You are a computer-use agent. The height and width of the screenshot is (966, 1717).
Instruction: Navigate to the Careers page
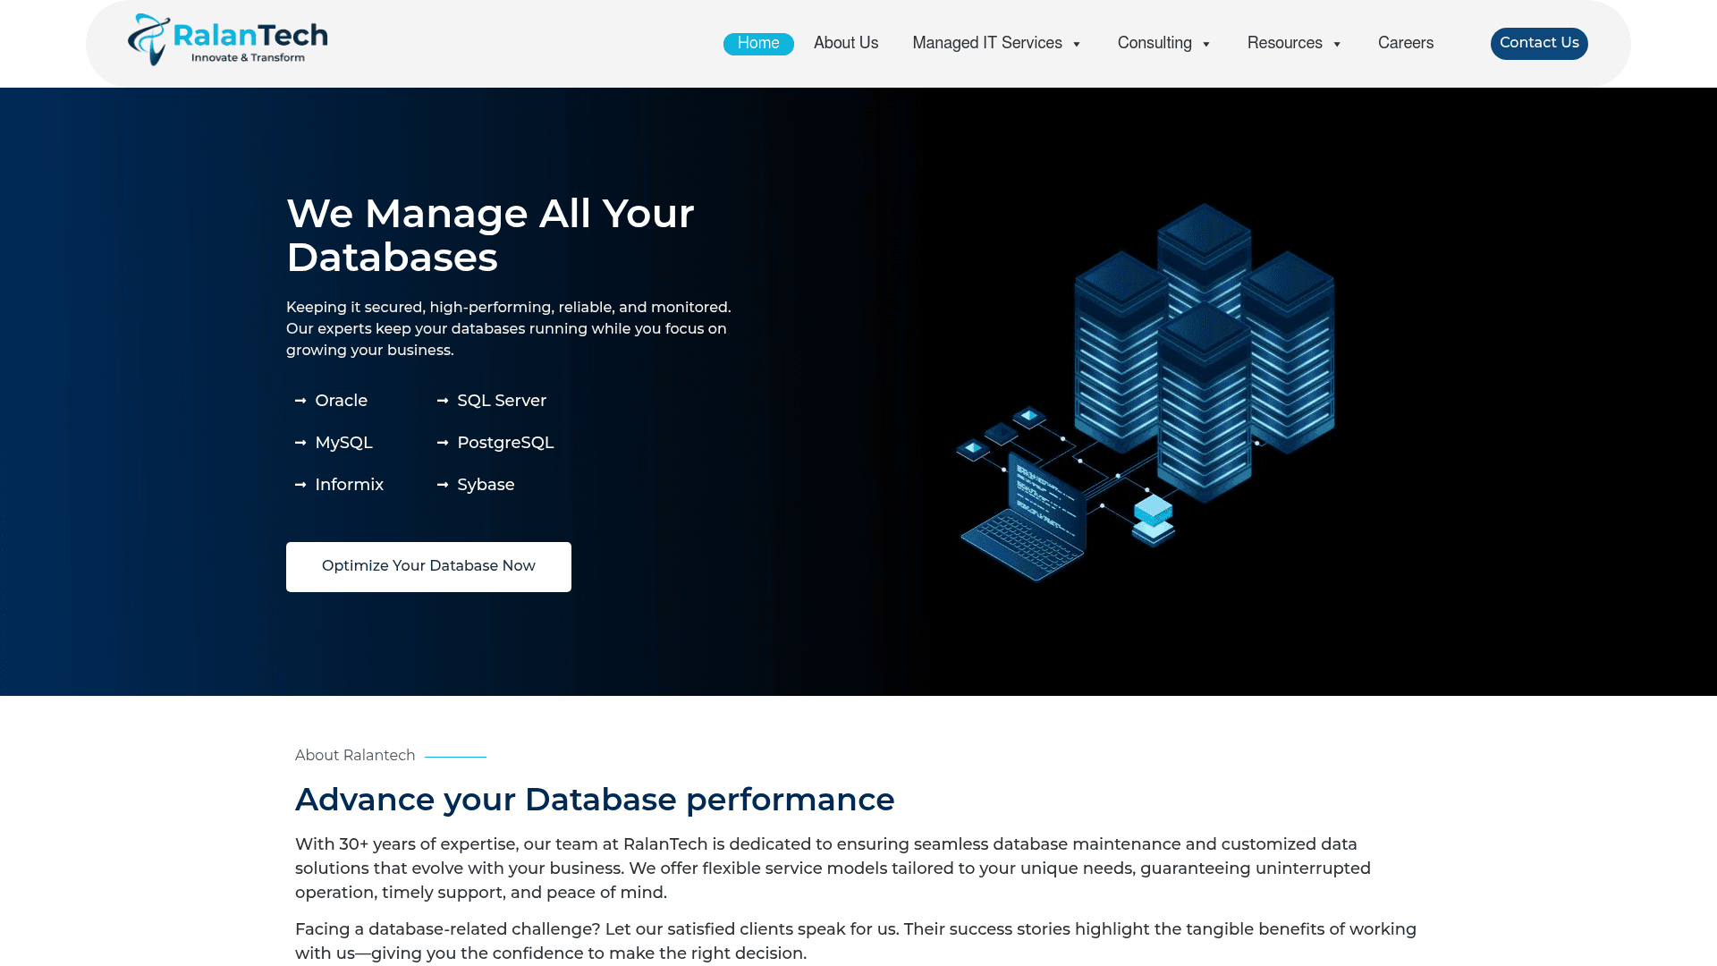(1406, 43)
